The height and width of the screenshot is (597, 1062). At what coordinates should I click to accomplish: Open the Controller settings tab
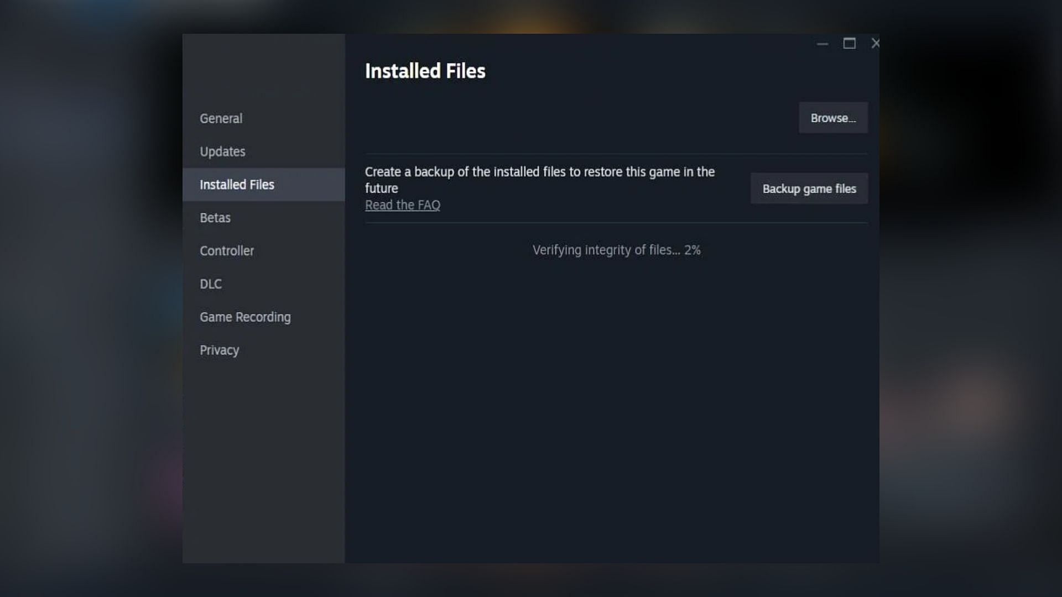(227, 251)
